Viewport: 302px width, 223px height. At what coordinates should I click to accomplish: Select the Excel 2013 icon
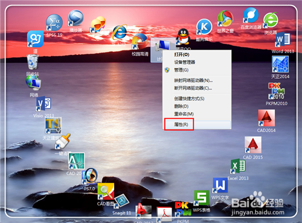point(238,166)
